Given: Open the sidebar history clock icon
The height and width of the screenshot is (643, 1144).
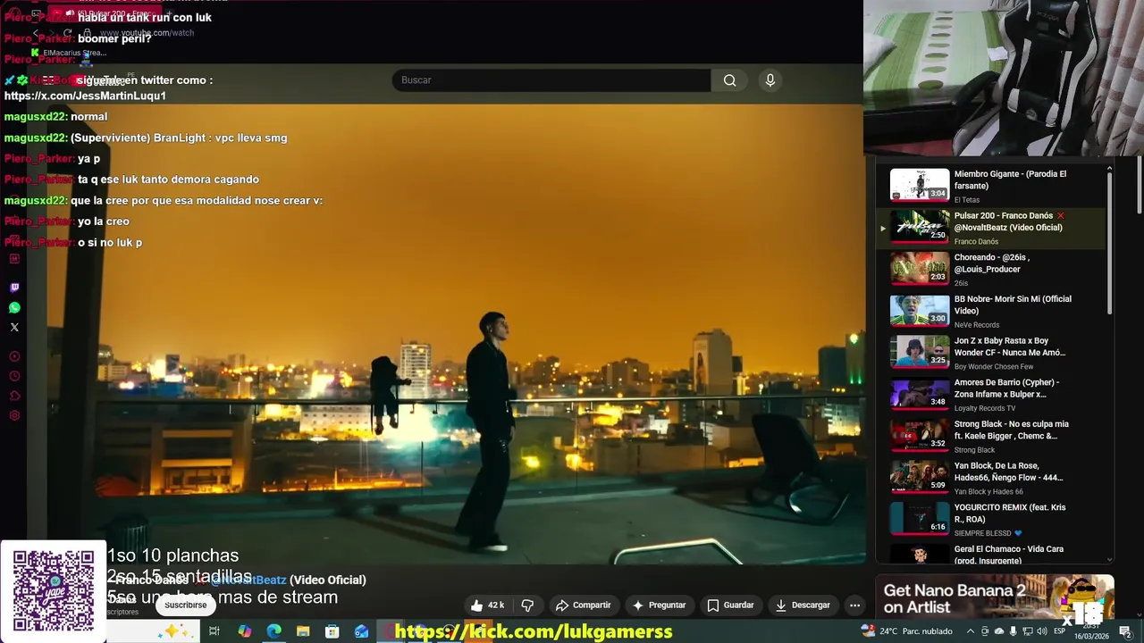Looking at the screenshot, I should coord(14,376).
